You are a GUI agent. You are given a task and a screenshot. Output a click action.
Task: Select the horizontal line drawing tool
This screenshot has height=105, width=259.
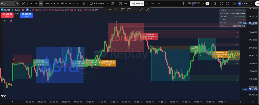point(110,10)
